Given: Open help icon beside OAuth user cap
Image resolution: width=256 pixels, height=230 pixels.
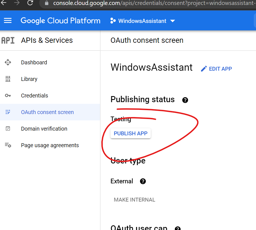Looking at the screenshot, I should 178,228.
